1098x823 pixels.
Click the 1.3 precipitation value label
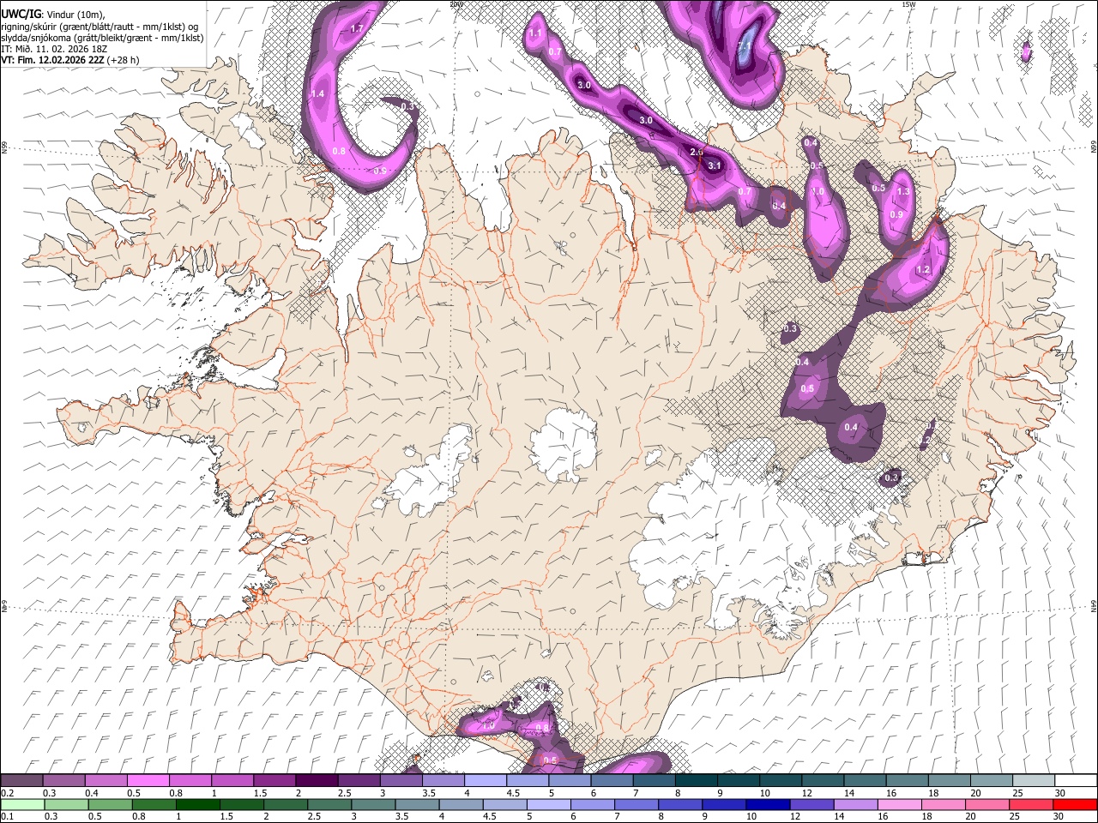(x=902, y=191)
